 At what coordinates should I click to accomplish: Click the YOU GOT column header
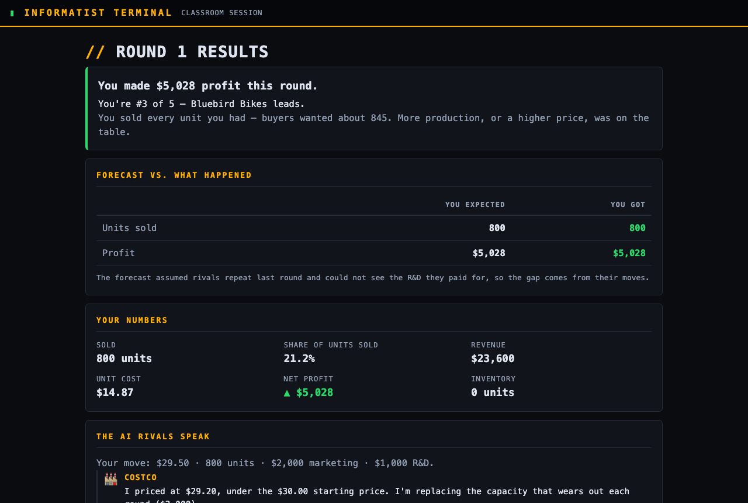[628, 205]
